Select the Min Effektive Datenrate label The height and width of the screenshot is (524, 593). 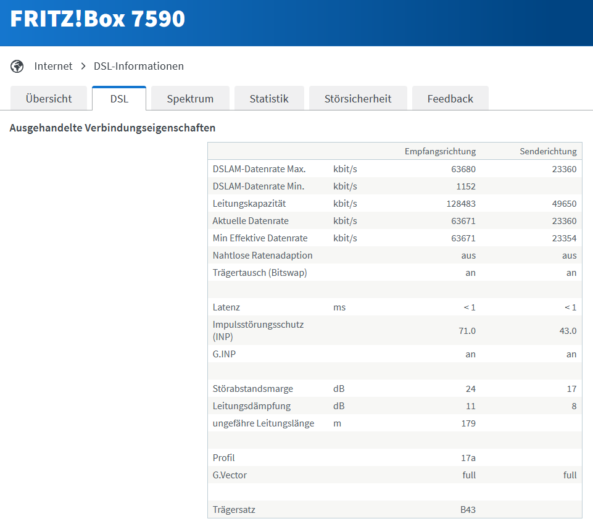pyautogui.click(x=260, y=238)
